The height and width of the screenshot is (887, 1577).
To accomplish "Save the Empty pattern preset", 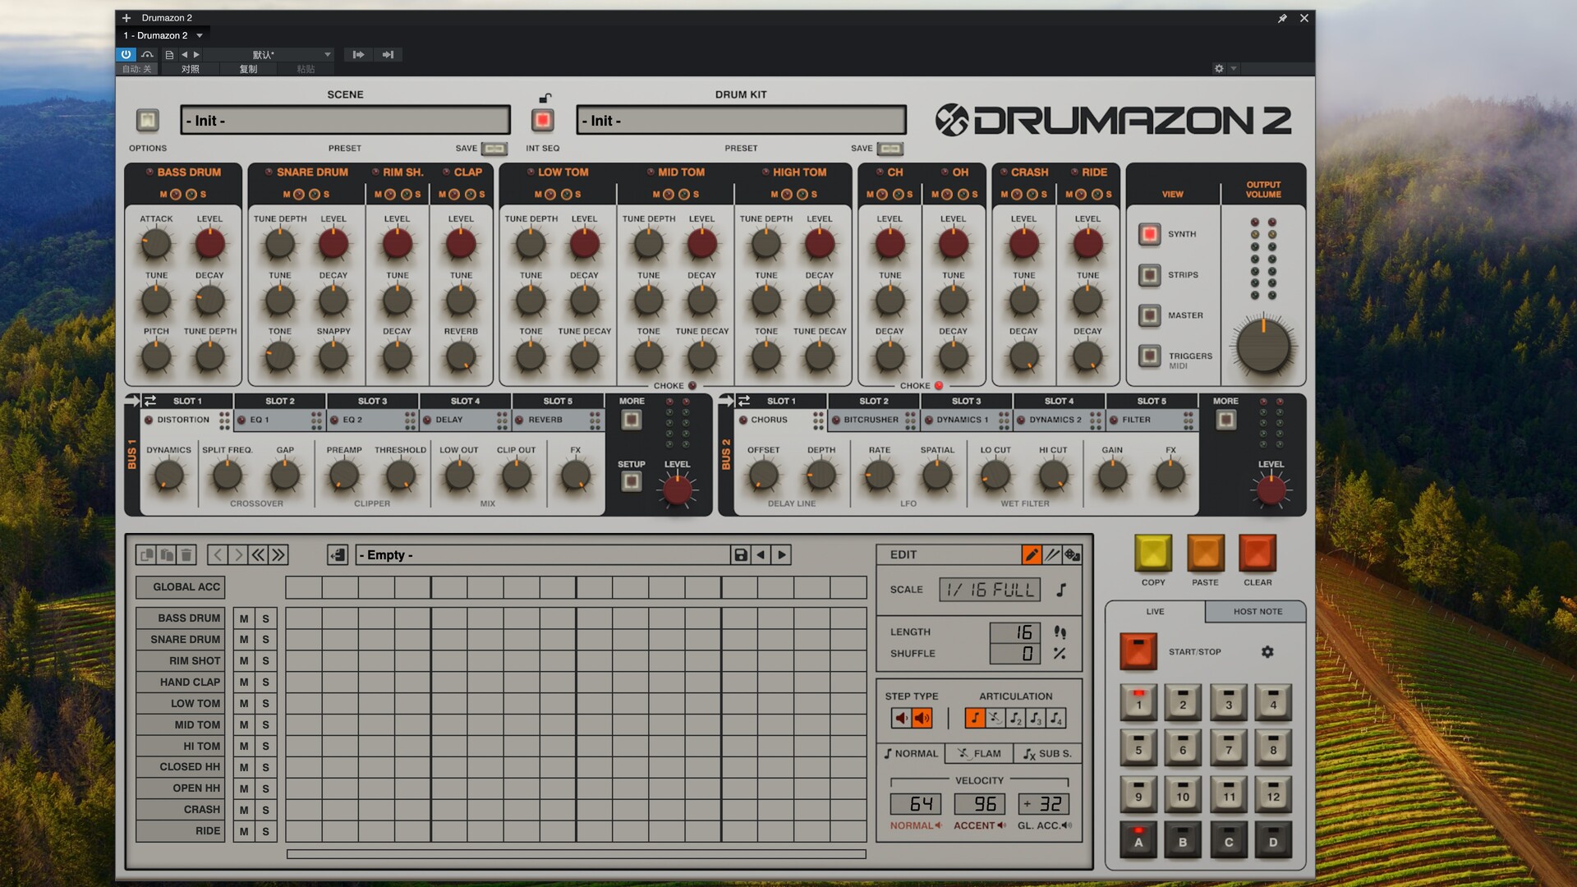I will pos(741,555).
